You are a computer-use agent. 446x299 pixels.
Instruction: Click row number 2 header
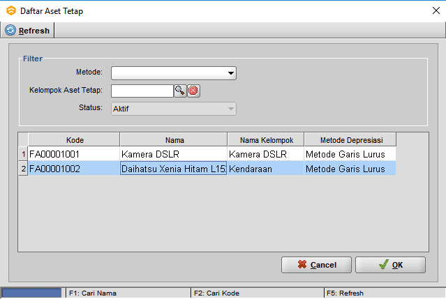click(x=23, y=169)
